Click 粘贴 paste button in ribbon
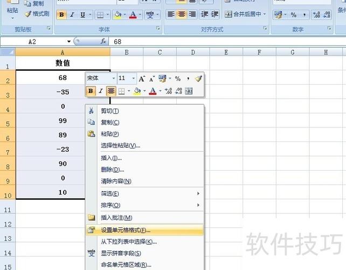The image size is (346, 270). coord(12,10)
